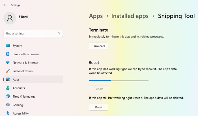Click the Time & language globe icon
The width and height of the screenshot is (198, 116).
pyautogui.click(x=8, y=96)
